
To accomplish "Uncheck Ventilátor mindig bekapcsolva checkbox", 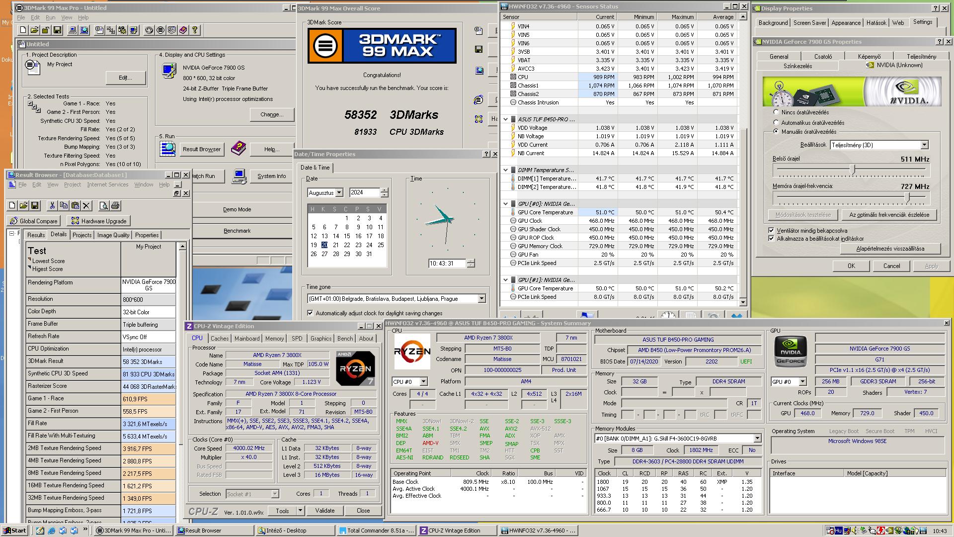I will [771, 230].
